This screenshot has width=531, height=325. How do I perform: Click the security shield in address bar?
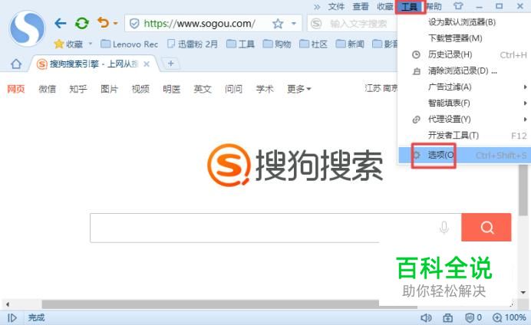point(134,24)
